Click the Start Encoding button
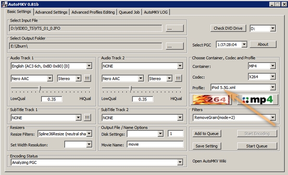This screenshot has width=288, height=175. pos(257,134)
